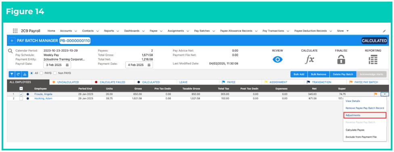Choose Adjustments from row menu
Viewport: 394px width, 152px height.
[365, 115]
